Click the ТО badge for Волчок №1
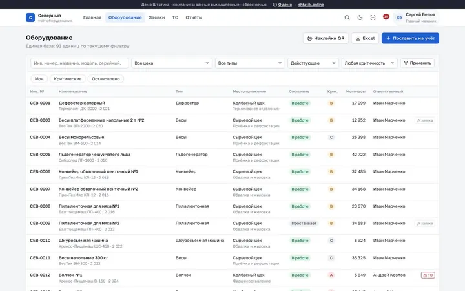The width and height of the screenshot is (465, 291). (x=428, y=275)
